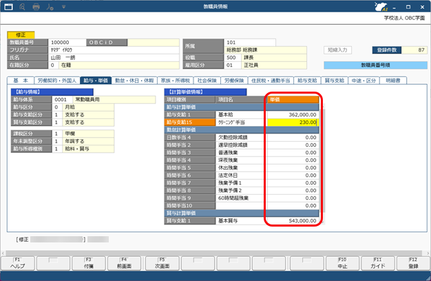Image resolution: width=431 pixels, height=281 pixels.
Task: Open the 勤怠・休日・休暇 tab
Action: tap(134, 81)
